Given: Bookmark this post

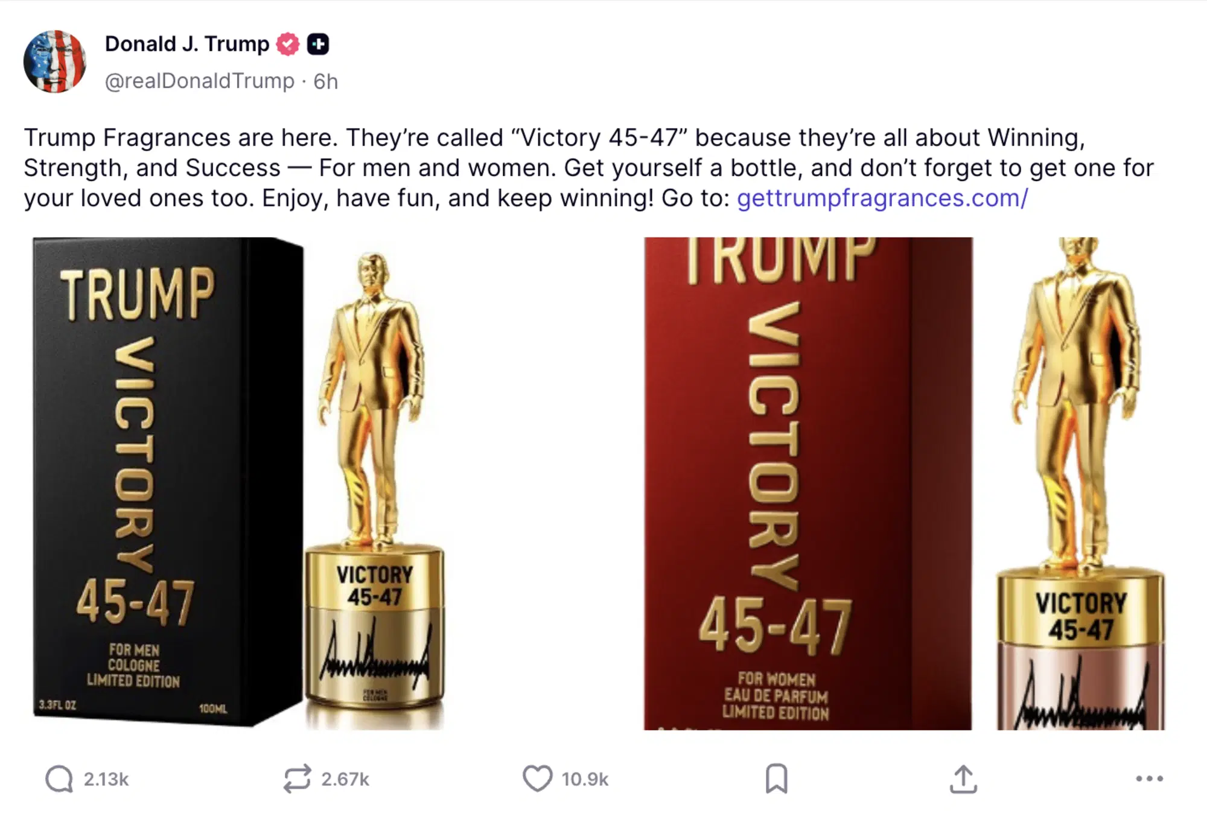Looking at the screenshot, I should (x=776, y=779).
